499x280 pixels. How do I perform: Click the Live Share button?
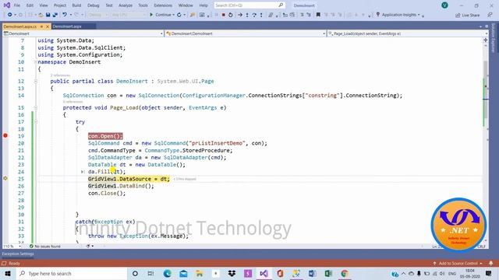click(467, 16)
